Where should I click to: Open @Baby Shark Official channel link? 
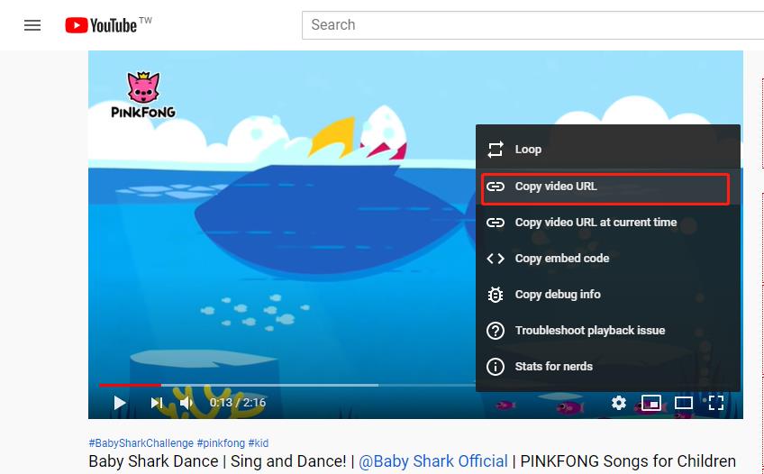[433, 460]
